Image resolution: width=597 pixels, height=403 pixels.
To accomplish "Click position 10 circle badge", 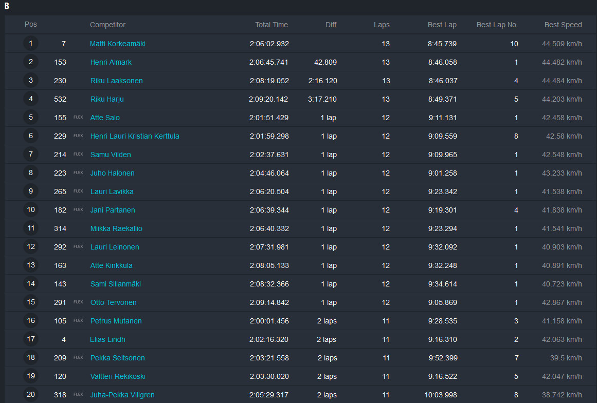I will point(31,210).
